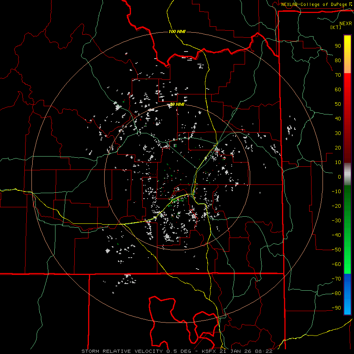Image resolution: width=354 pixels, height=354 pixels.
Task: Click the 0.5 DEG elevation angle text
Action: pyautogui.click(x=179, y=351)
